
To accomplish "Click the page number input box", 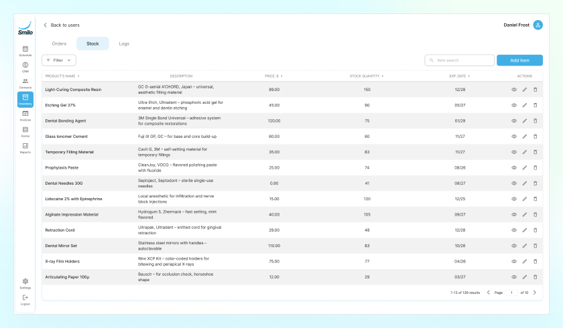I will coord(511,293).
